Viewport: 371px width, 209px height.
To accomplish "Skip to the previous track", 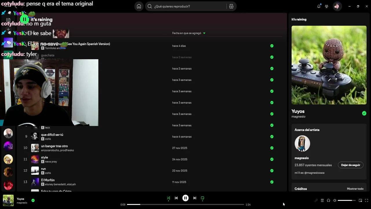I will [176, 198].
